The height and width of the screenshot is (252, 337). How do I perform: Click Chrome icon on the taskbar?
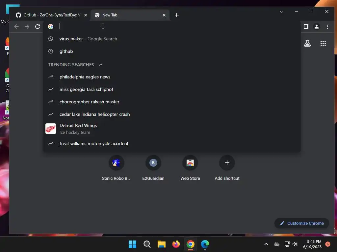click(x=191, y=244)
